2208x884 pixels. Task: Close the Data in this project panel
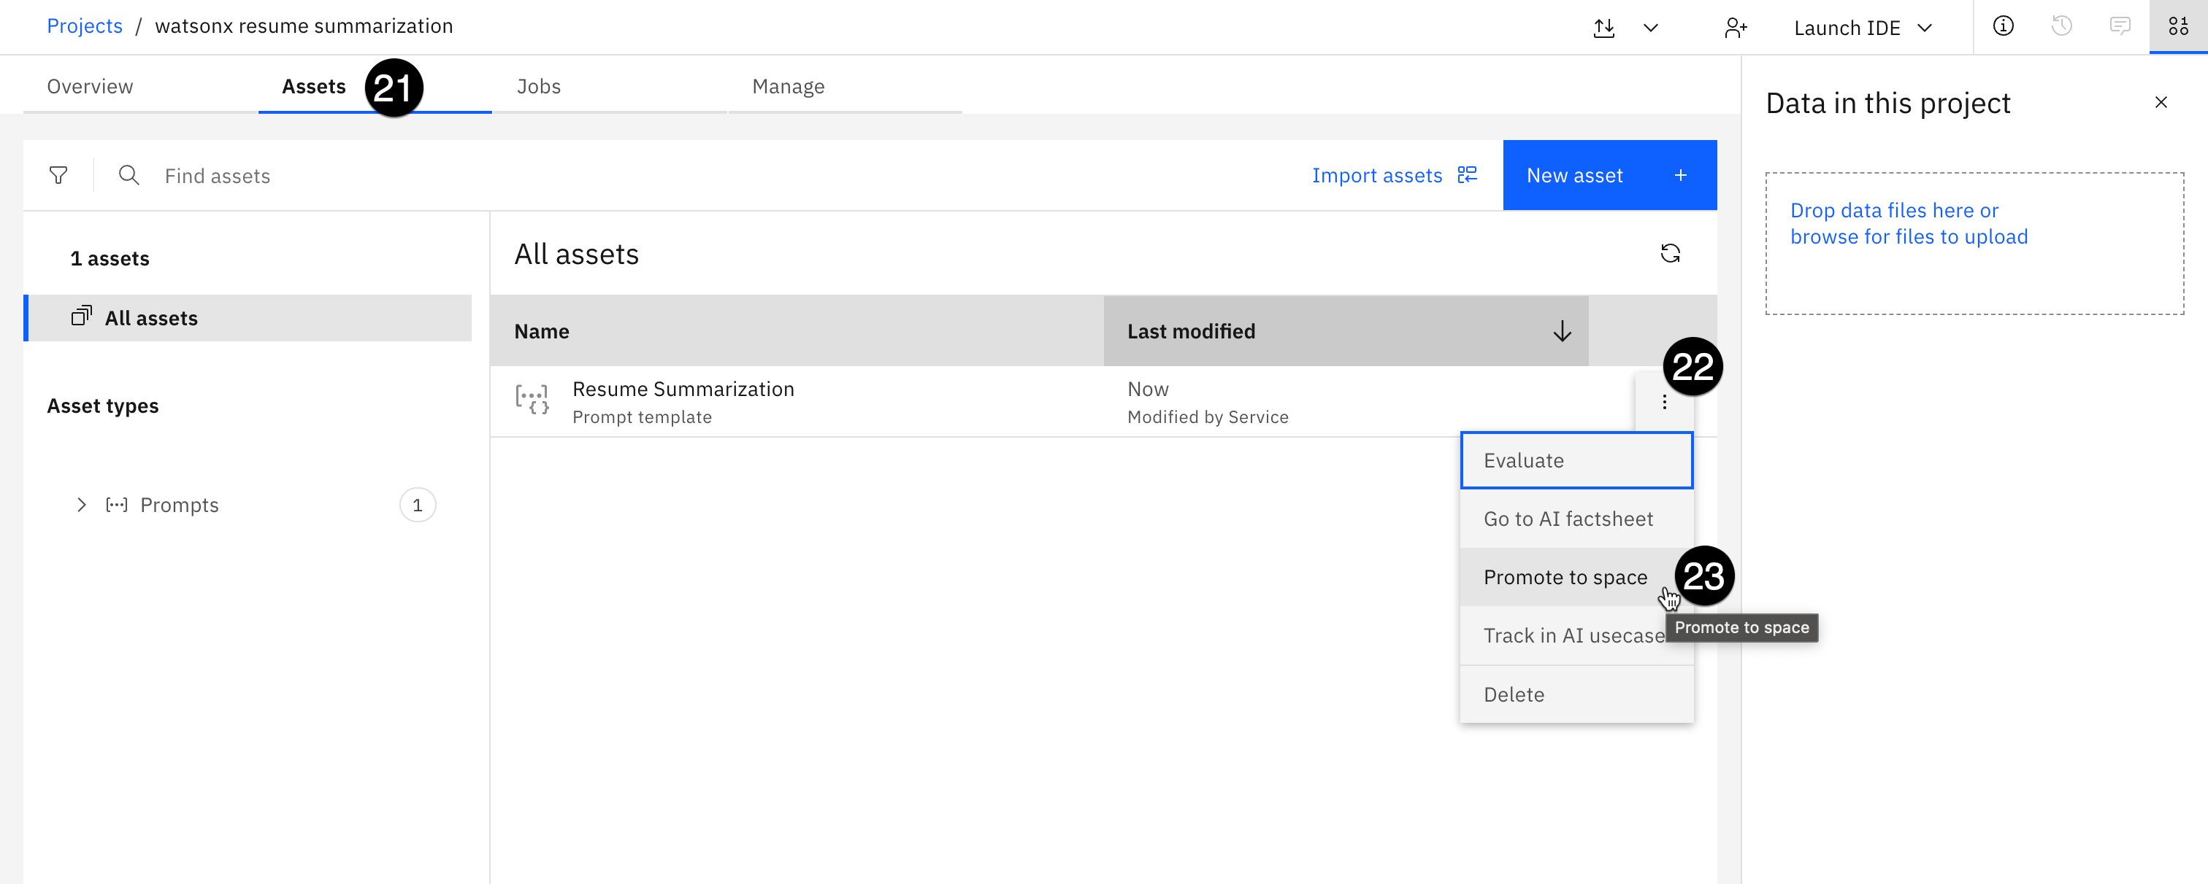click(x=2160, y=103)
